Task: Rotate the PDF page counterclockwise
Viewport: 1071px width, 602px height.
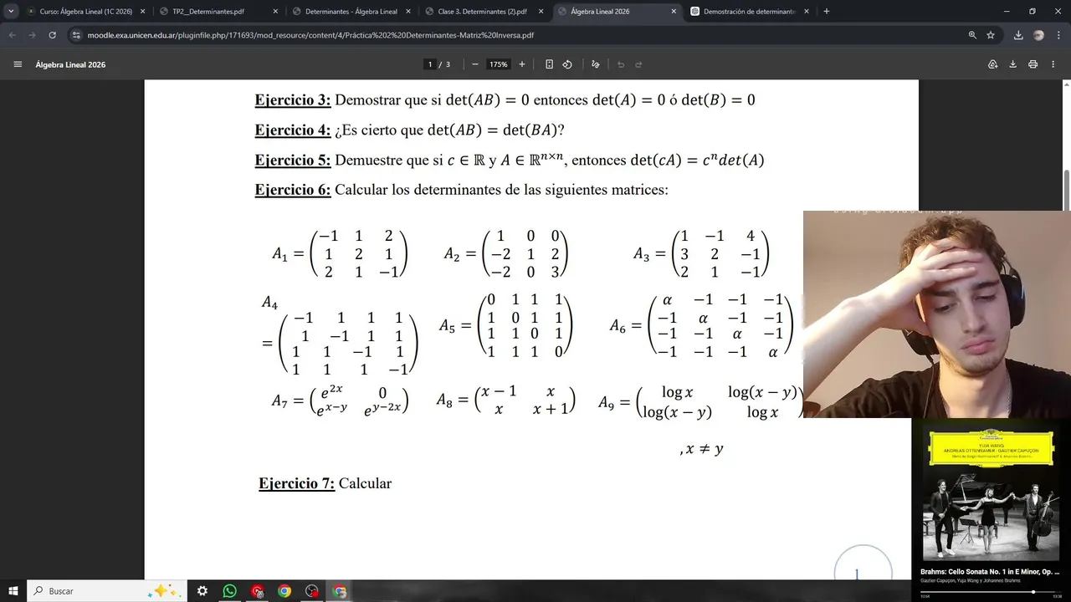Action: click(567, 64)
